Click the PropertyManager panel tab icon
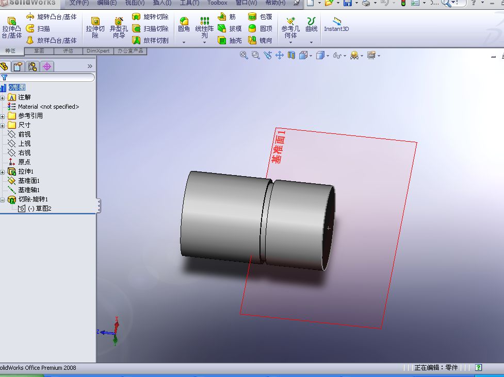Viewport: 504px width, 377px height. [x=18, y=66]
